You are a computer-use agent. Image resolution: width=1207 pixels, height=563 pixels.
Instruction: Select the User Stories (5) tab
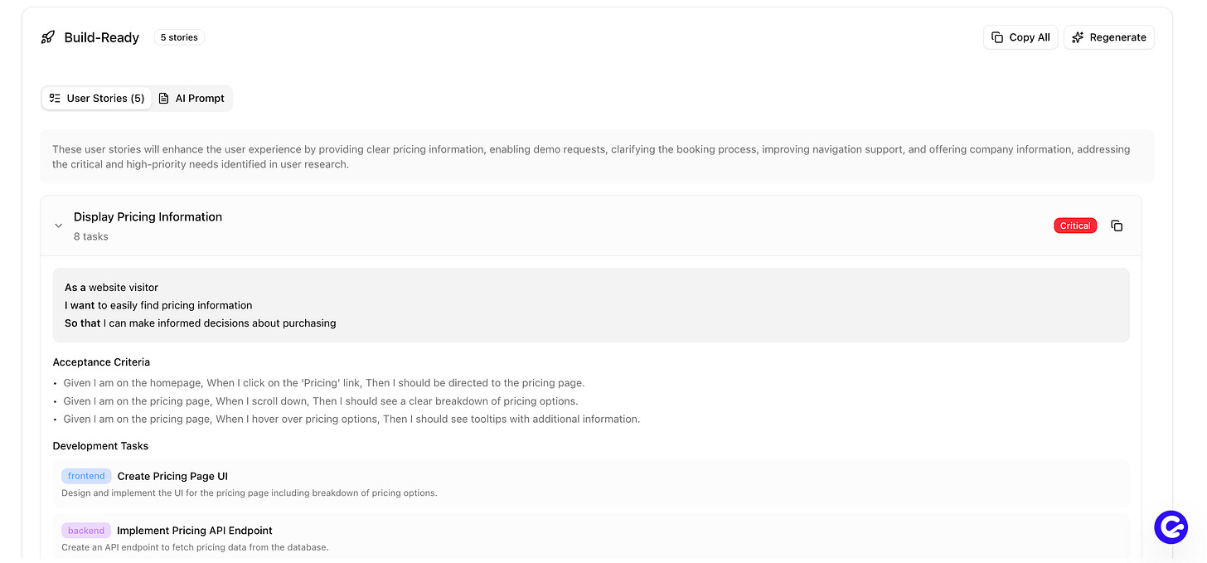[97, 98]
